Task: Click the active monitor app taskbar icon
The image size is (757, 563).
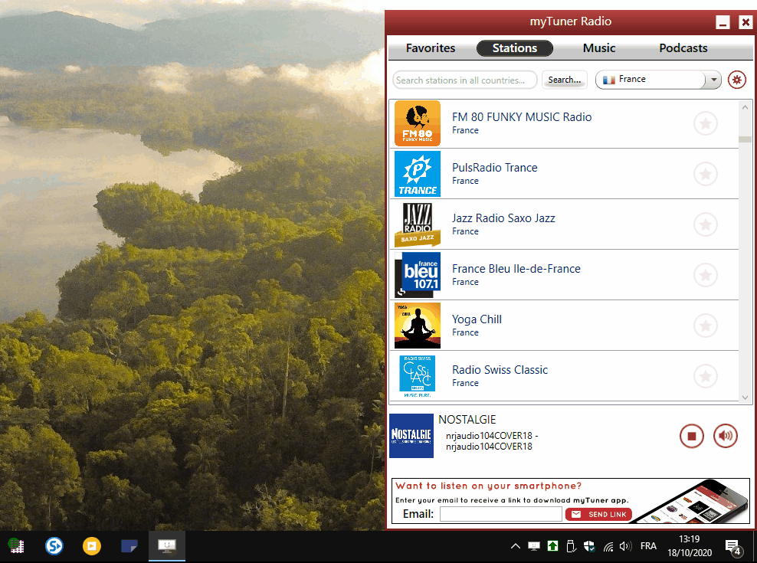Action: click(166, 546)
